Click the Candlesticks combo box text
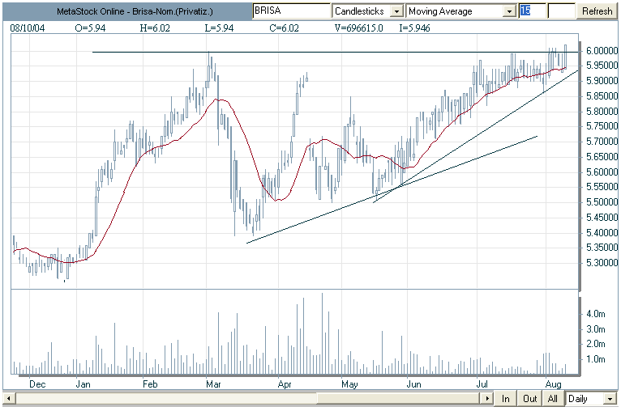 click(359, 11)
